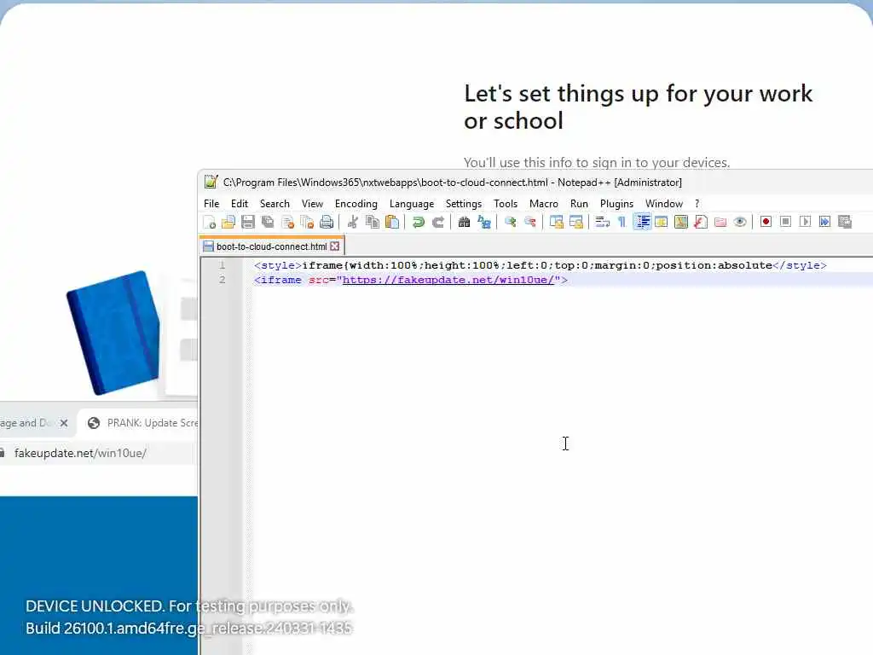Click the Replace toolbar icon

[x=484, y=223]
